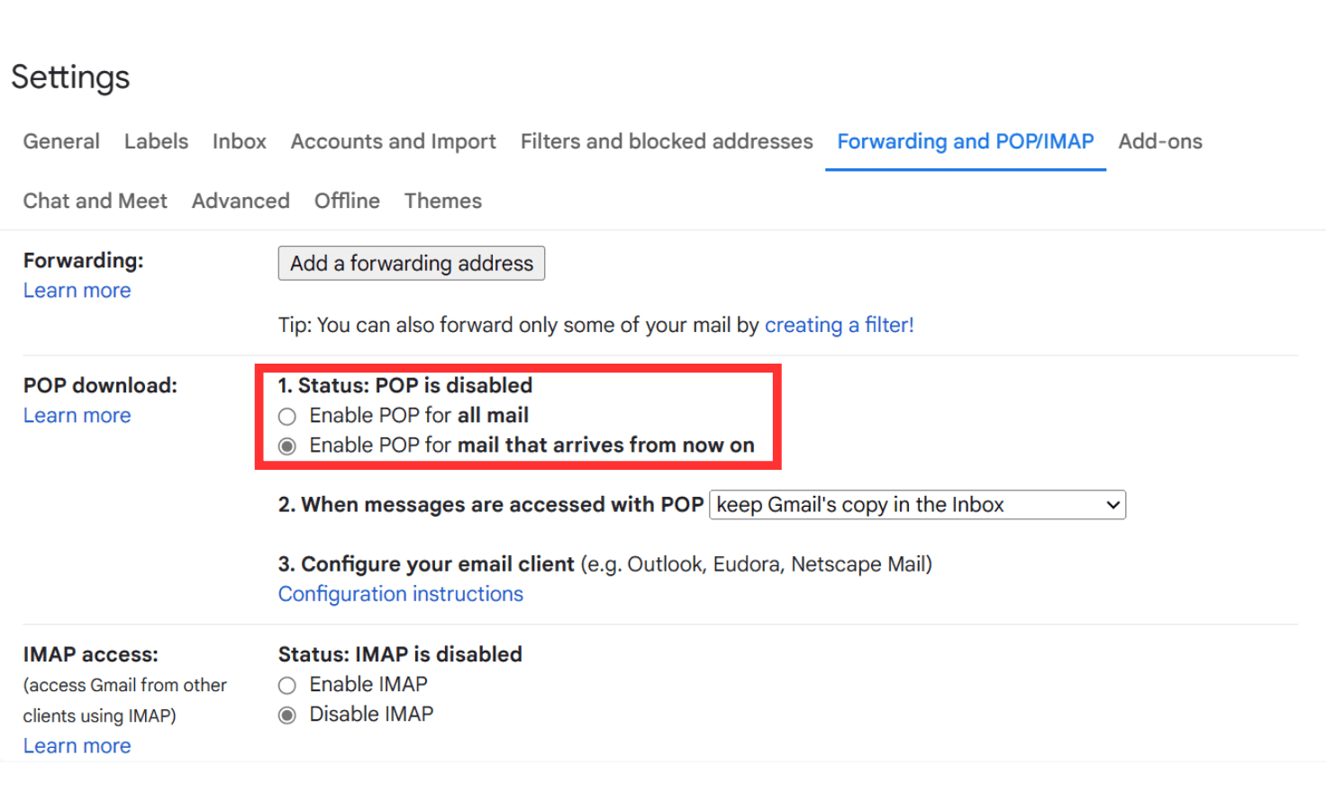The width and height of the screenshot is (1326, 810).
Task: Open the Themes tab
Action: point(442,201)
